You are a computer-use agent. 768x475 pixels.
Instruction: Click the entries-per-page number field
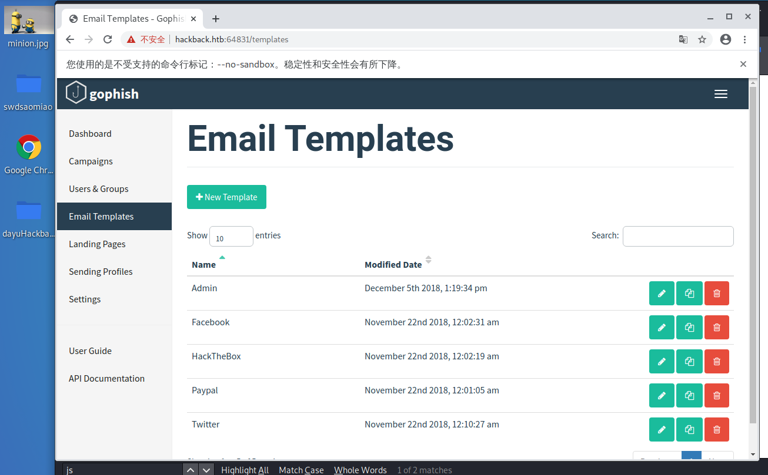[231, 236]
